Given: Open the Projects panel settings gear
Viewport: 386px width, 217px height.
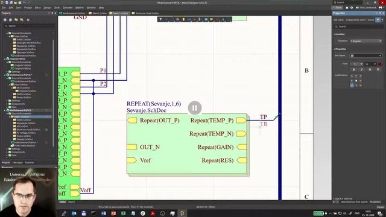Looking at the screenshot, I should (28, 20).
